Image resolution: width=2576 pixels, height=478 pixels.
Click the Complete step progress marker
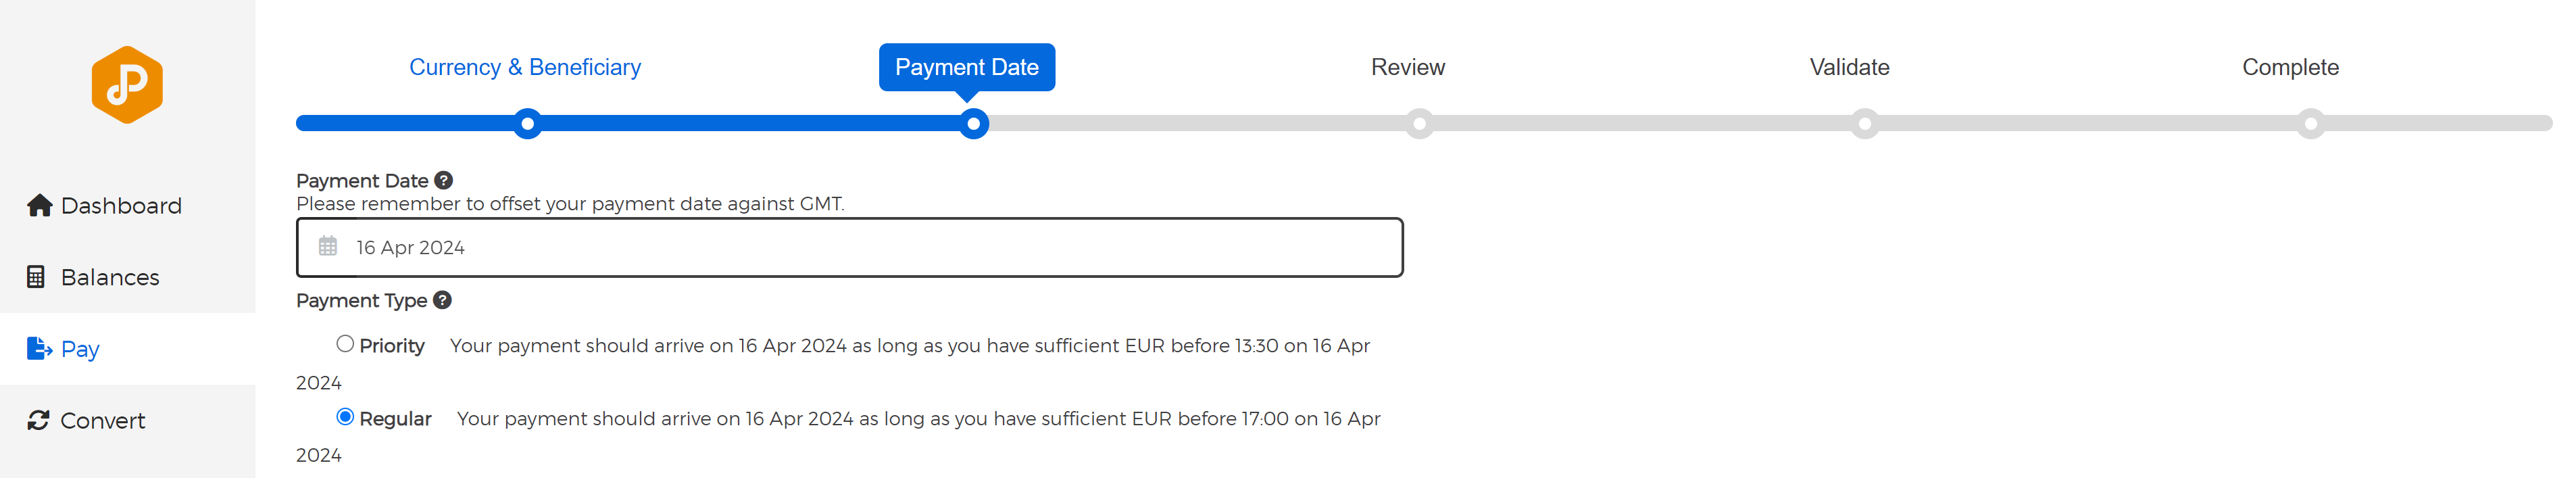(2310, 124)
